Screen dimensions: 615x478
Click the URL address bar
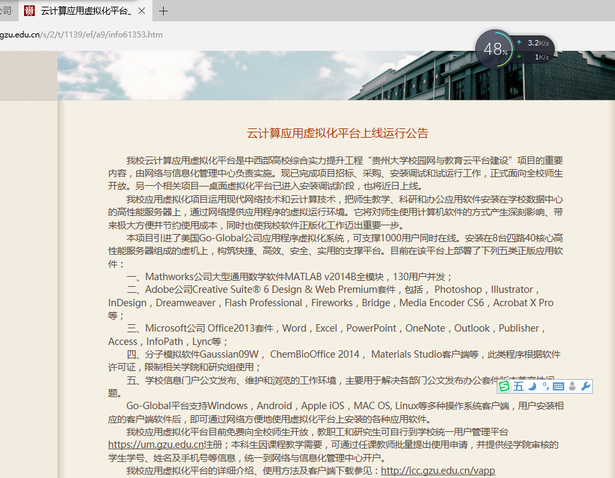click(201, 34)
